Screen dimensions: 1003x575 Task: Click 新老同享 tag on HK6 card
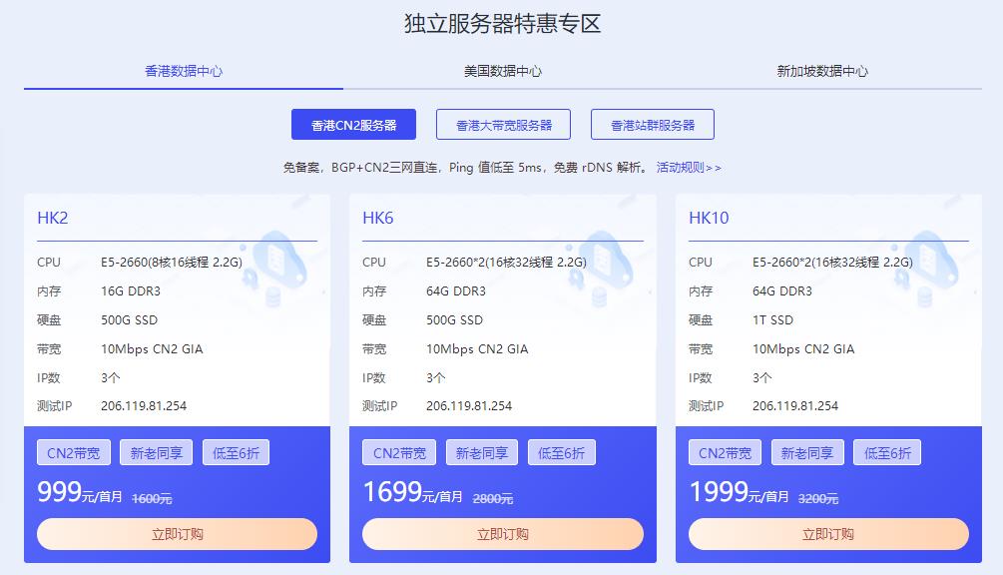(x=482, y=453)
